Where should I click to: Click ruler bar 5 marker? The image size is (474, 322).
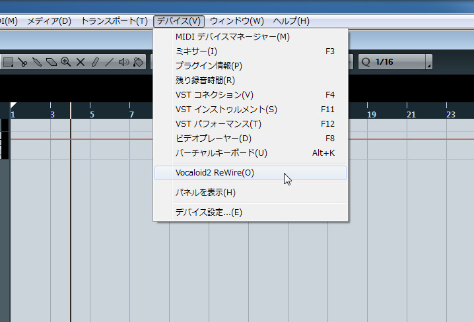pos(92,114)
